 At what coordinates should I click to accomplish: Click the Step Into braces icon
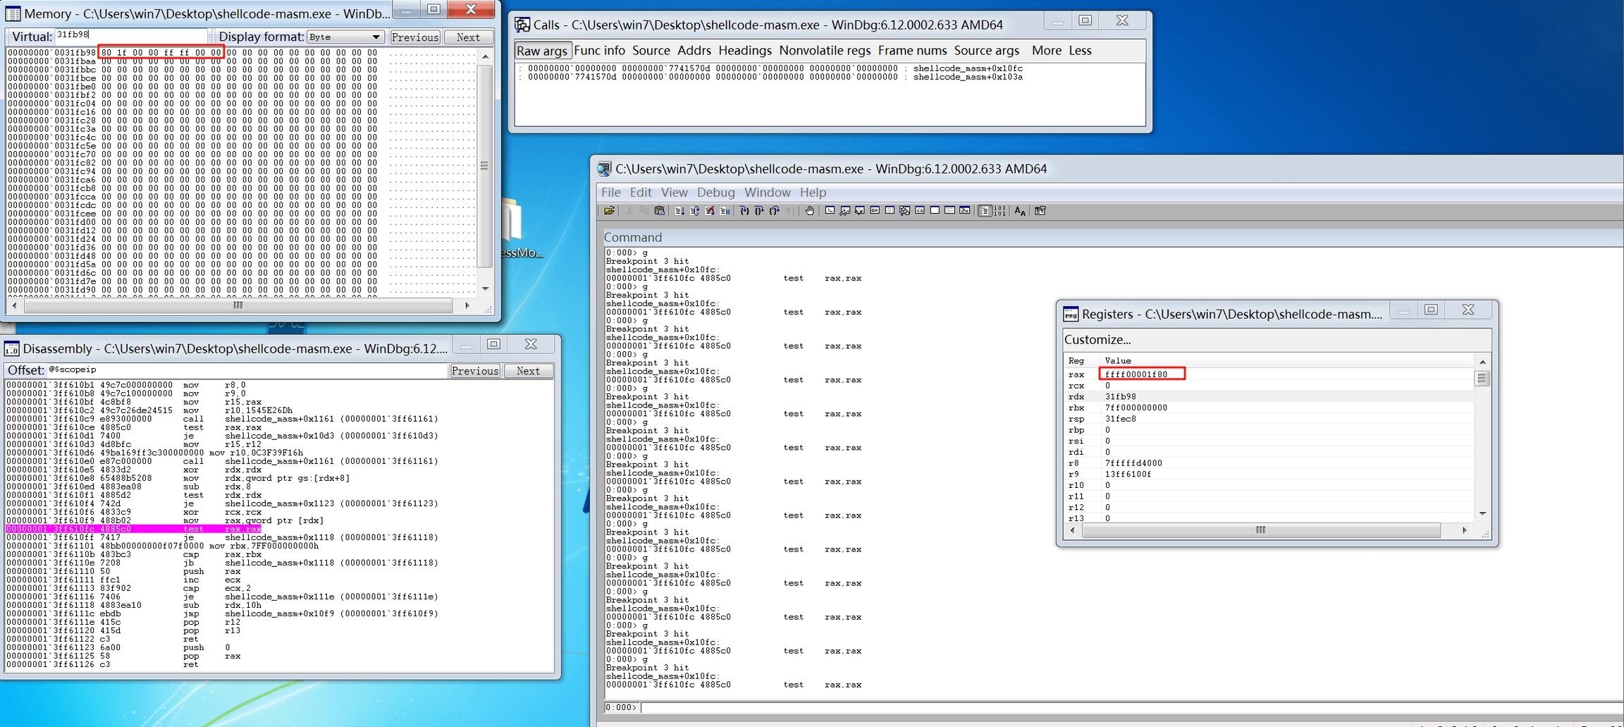pos(744,211)
